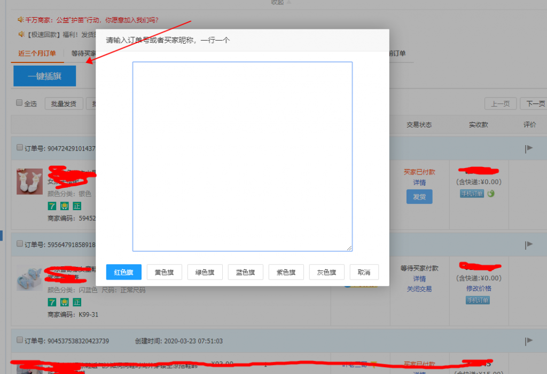Click the 修改价格 link
The image size is (547, 374).
pos(479,289)
